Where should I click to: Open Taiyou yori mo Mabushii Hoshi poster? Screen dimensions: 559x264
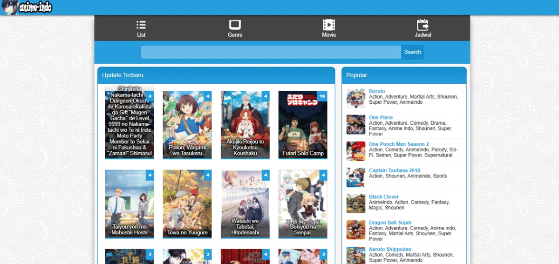pyautogui.click(x=130, y=203)
